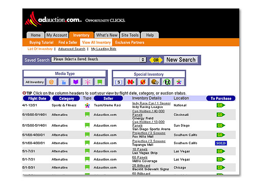This screenshot has height=182, width=261.
Task: Open the What's New tab
Action: [107, 35]
